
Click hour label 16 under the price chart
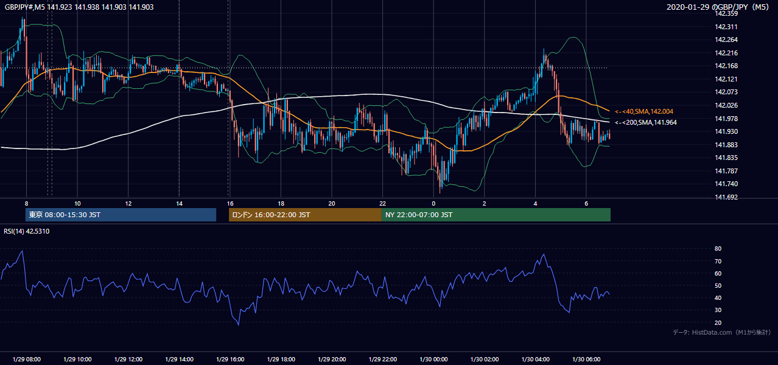(x=230, y=203)
